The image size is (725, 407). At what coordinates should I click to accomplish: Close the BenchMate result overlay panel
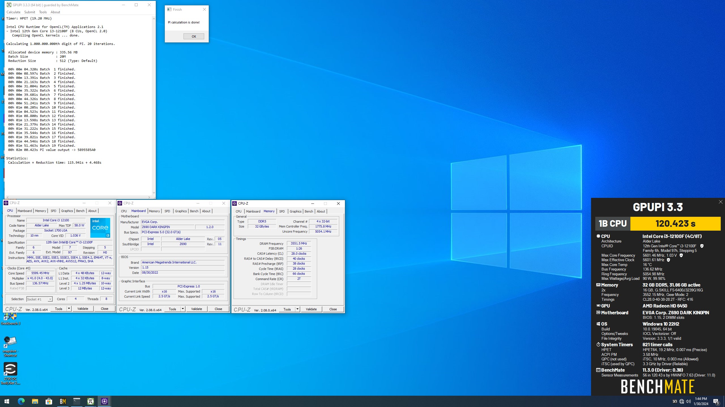tap(720, 202)
